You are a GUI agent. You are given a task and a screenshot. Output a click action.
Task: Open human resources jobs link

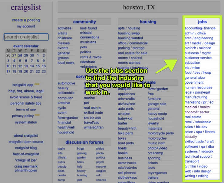(x=199, y=88)
